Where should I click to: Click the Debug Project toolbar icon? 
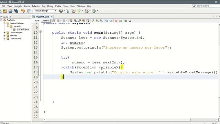click(87, 11)
